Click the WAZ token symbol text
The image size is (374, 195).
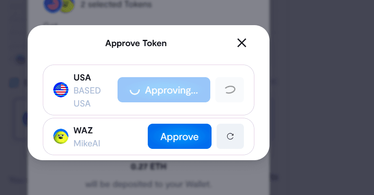point(83,130)
